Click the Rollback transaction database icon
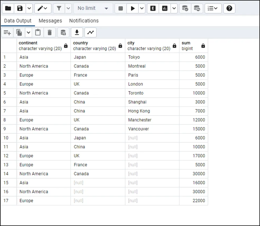This screenshot has width=260, height=226. tap(197, 8)
